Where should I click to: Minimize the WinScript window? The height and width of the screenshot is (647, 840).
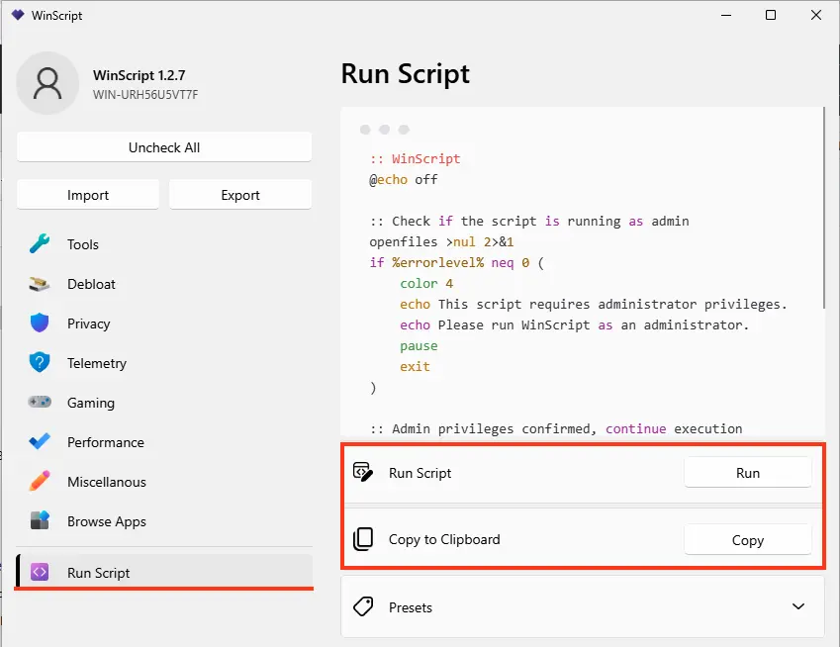(726, 15)
